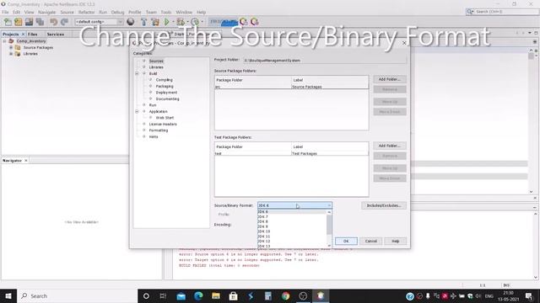Click the Clean and Build icon
The height and width of the screenshot is (303, 540).
pyautogui.click(x=155, y=22)
